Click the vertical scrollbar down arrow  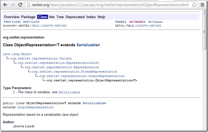pyautogui.click(x=205, y=130)
